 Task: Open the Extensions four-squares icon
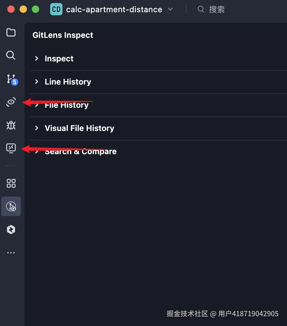(x=11, y=183)
